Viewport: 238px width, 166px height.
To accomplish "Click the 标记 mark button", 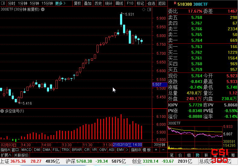I will click(x=140, y=3).
